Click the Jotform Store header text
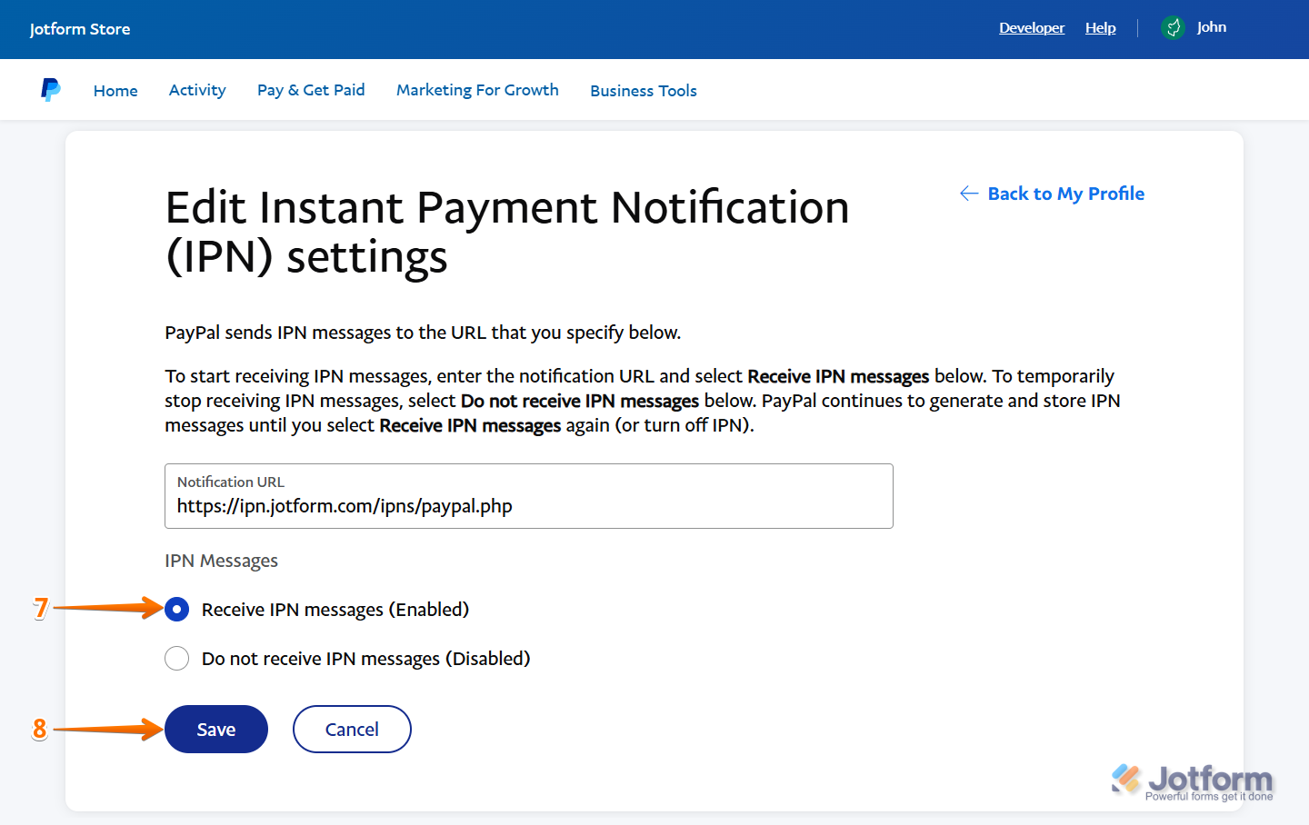1309x825 pixels. click(x=80, y=28)
